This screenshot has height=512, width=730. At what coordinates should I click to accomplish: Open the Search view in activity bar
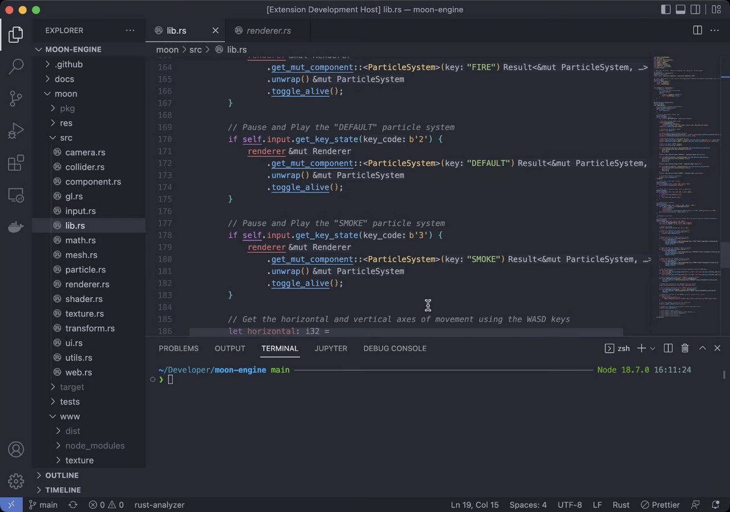[16, 66]
